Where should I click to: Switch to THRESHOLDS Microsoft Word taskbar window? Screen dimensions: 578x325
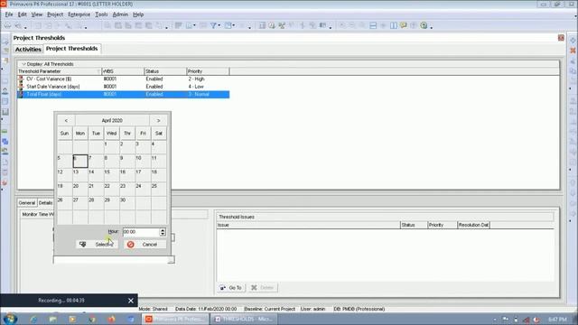coord(243,319)
